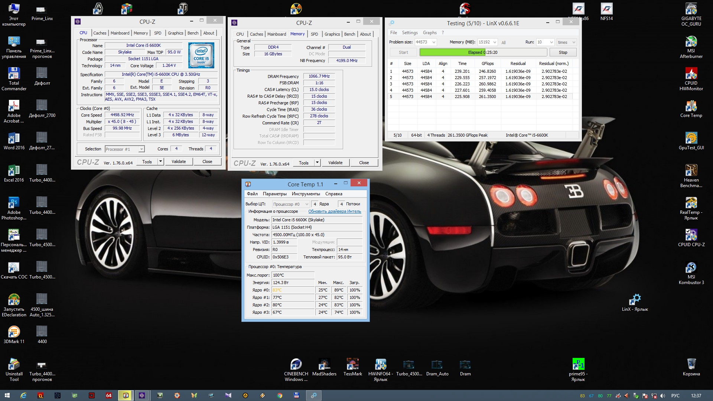Viewport: 713px width, 401px height.
Task: Click the LinX elapsed progress bar
Action: pyautogui.click(x=483, y=52)
